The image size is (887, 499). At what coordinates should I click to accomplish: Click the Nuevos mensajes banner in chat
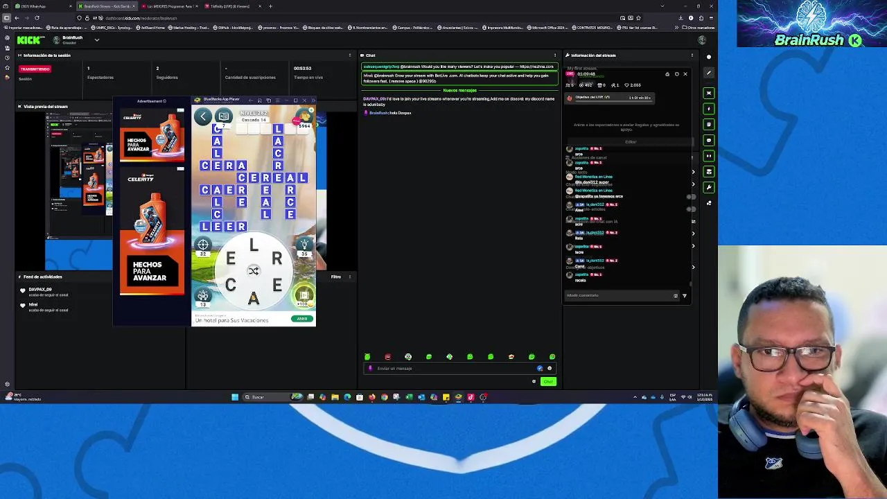coord(459,91)
